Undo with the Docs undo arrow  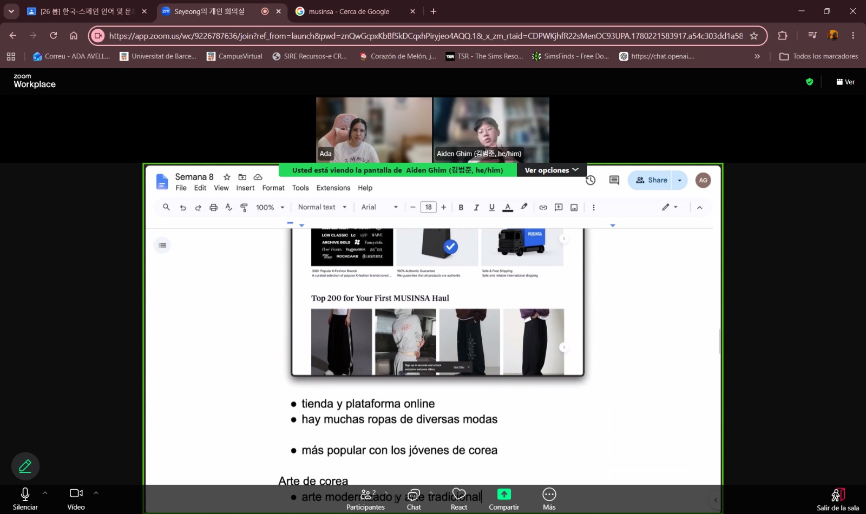coord(183,207)
